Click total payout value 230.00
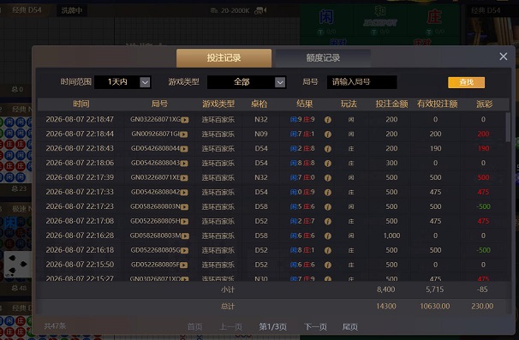 pyautogui.click(x=482, y=307)
